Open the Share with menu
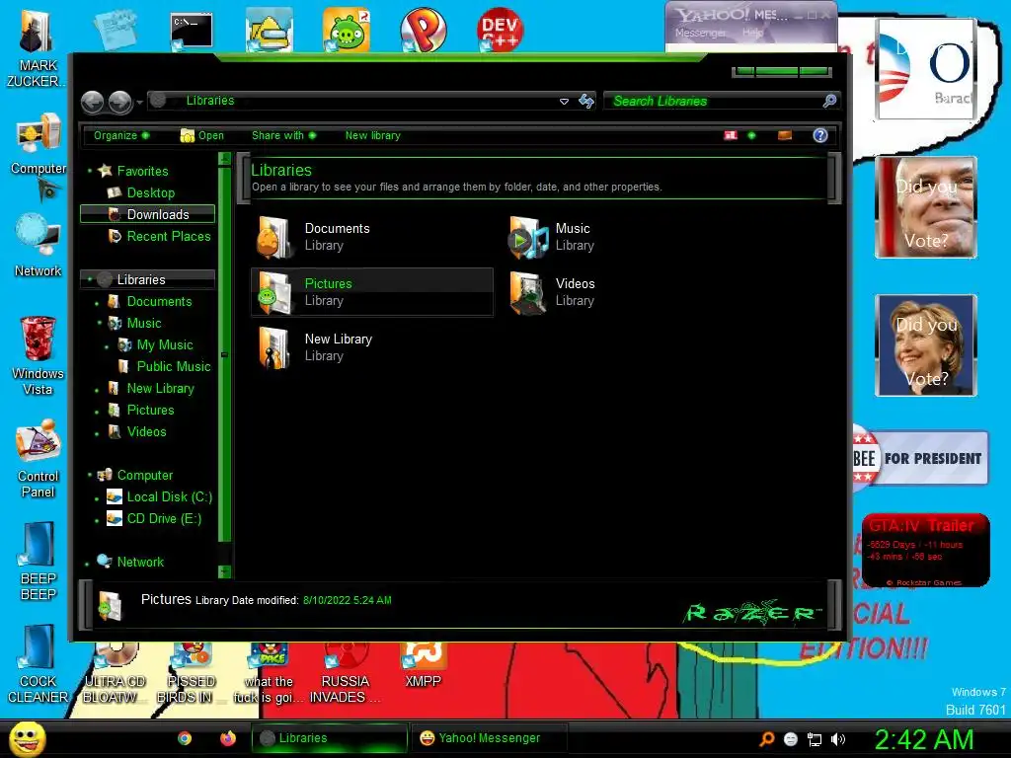This screenshot has width=1011, height=758. (x=283, y=135)
